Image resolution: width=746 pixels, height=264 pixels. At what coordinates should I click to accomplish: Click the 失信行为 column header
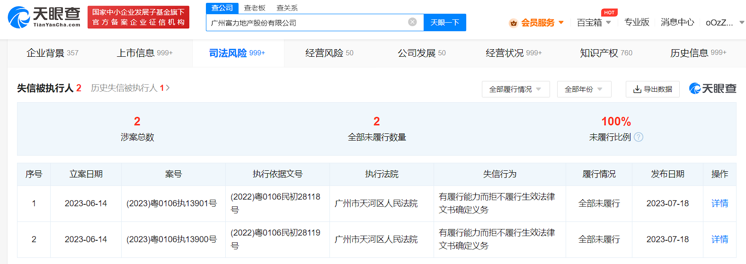click(x=500, y=174)
